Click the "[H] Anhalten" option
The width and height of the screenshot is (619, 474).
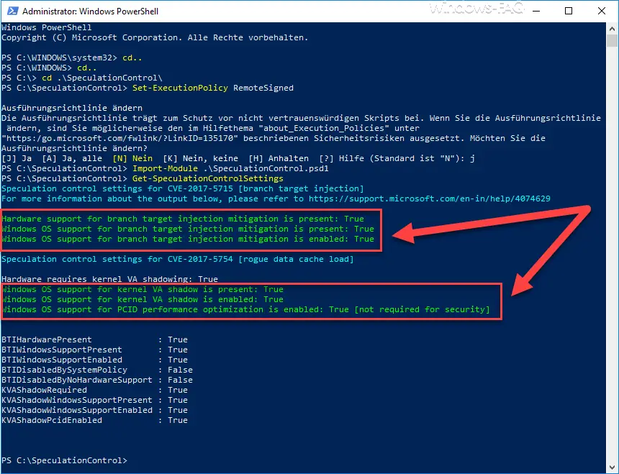279,158
